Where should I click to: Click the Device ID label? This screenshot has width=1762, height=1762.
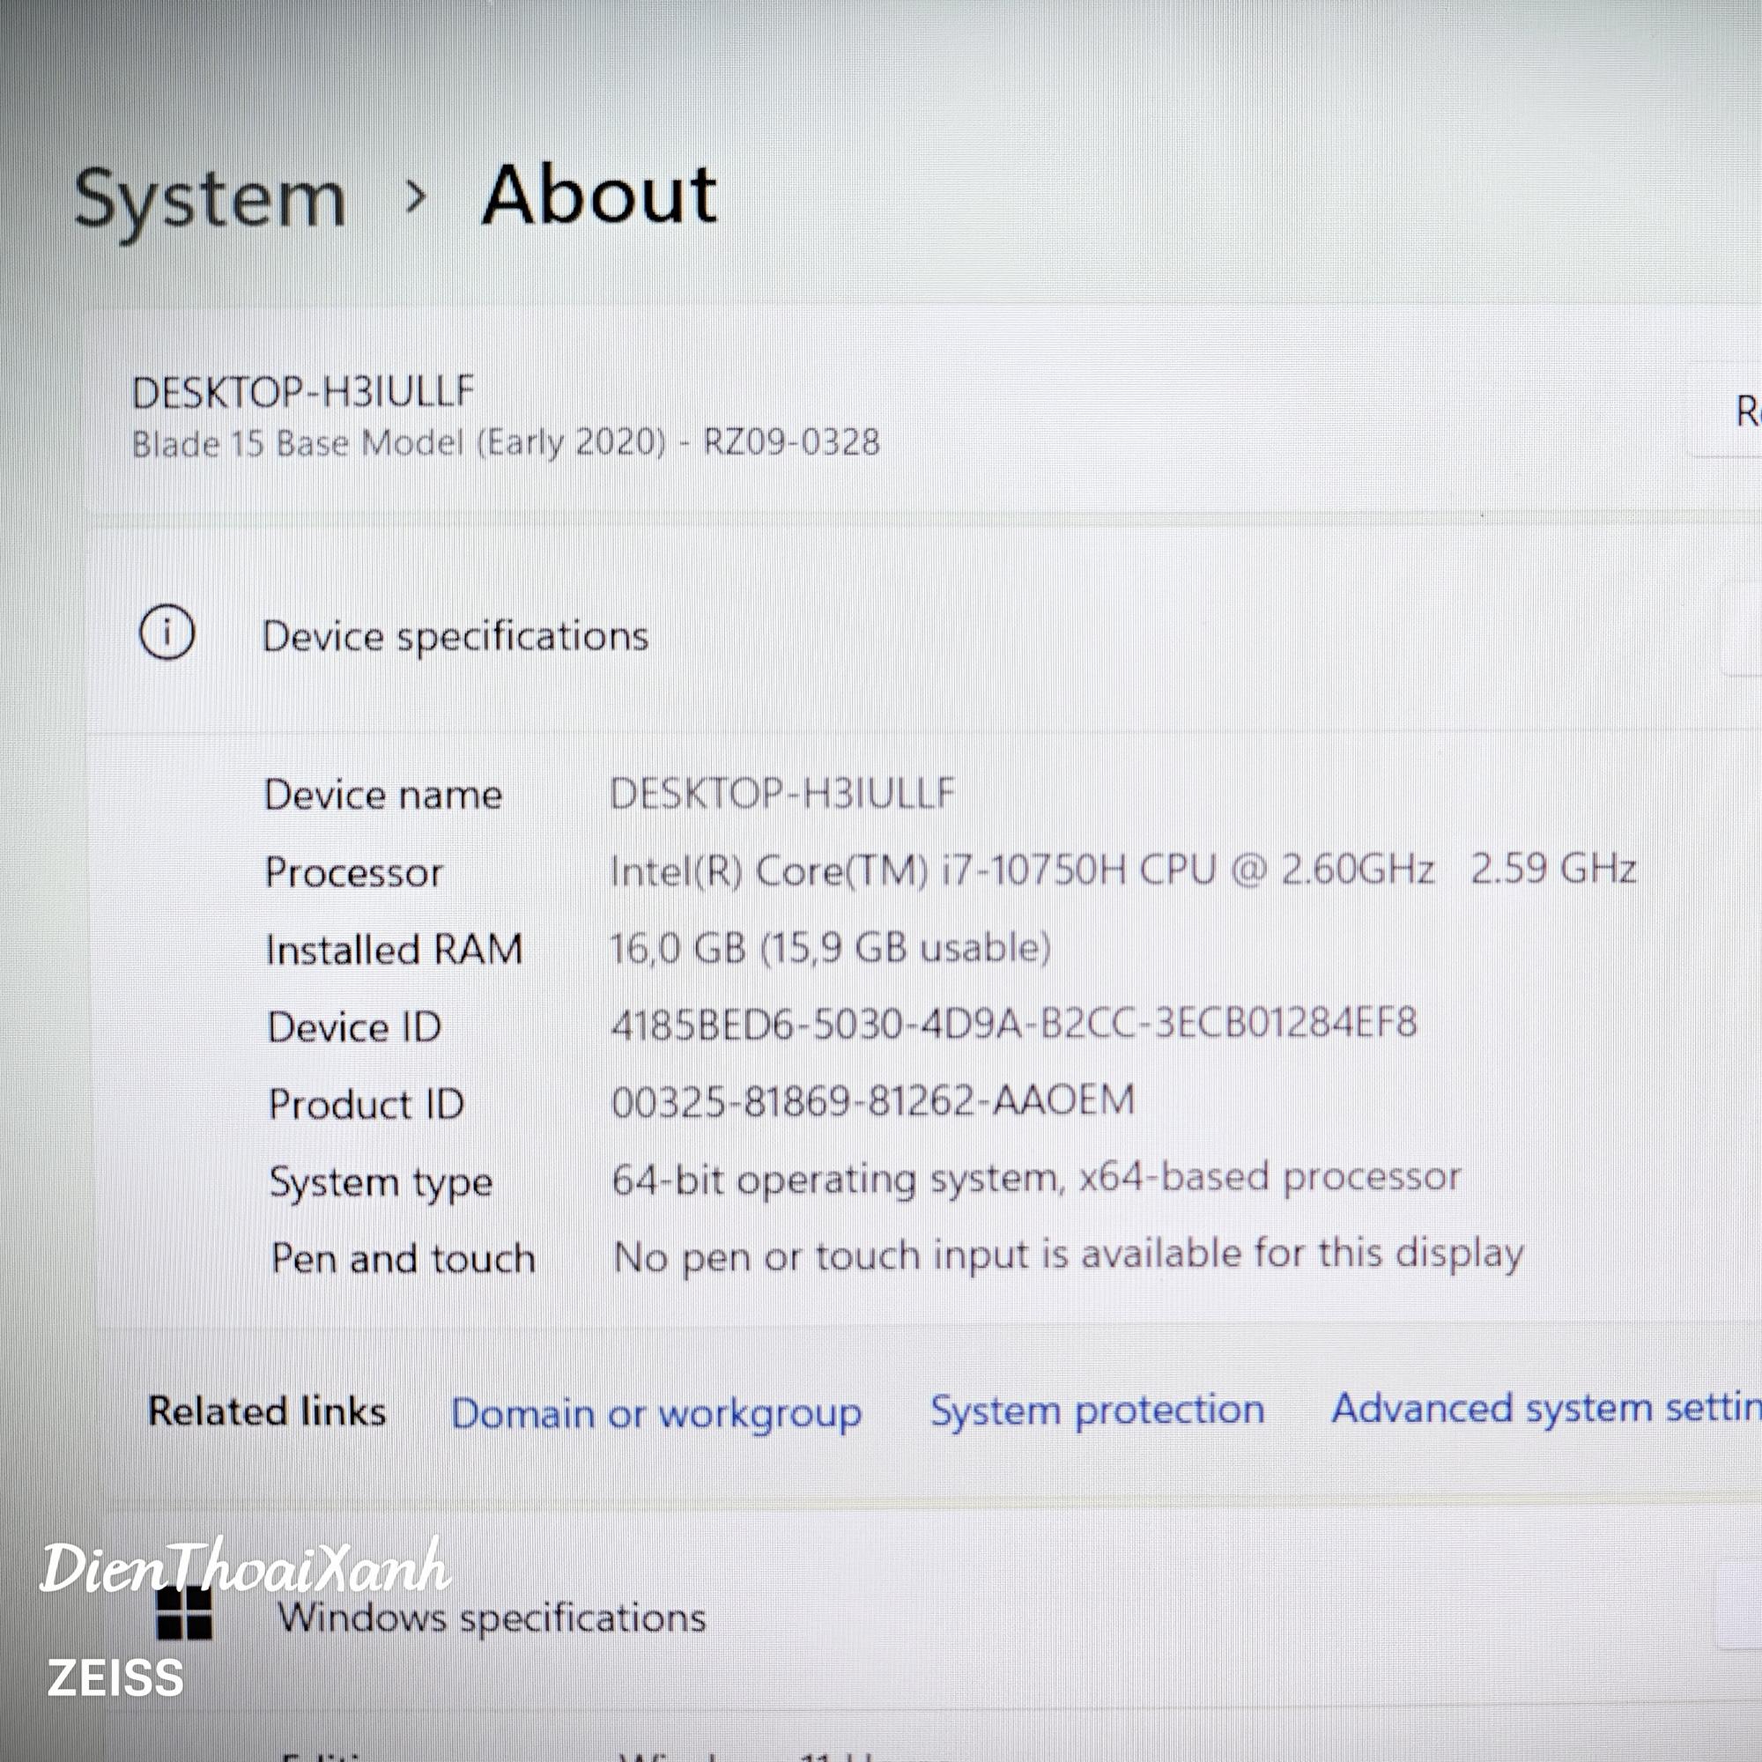[x=354, y=1028]
